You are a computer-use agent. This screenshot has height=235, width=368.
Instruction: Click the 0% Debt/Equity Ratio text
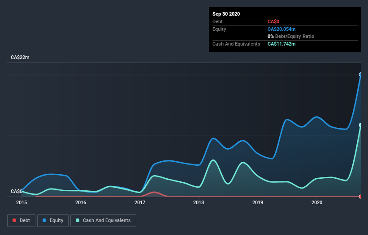291,37
